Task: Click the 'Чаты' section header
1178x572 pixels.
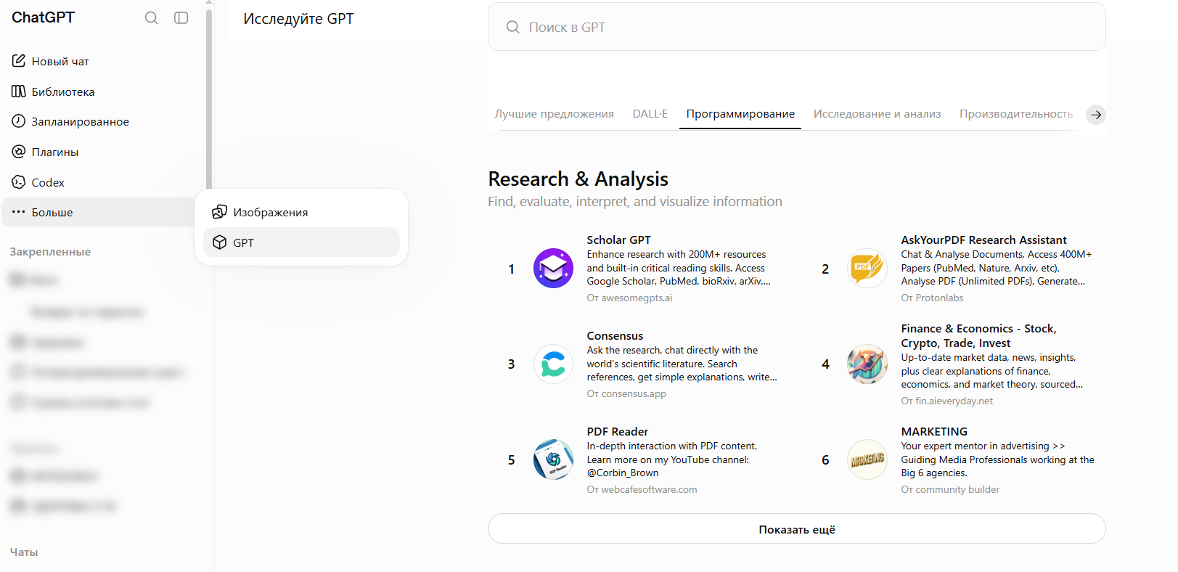Action: coord(24,552)
